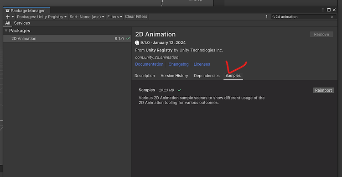This screenshot has height=177, width=342.
Task: Switch to the Version History tab
Action: 174,76
